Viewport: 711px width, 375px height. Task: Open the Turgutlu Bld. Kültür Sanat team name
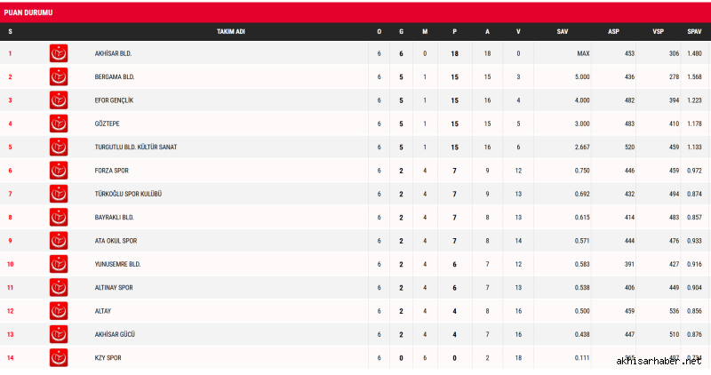135,147
